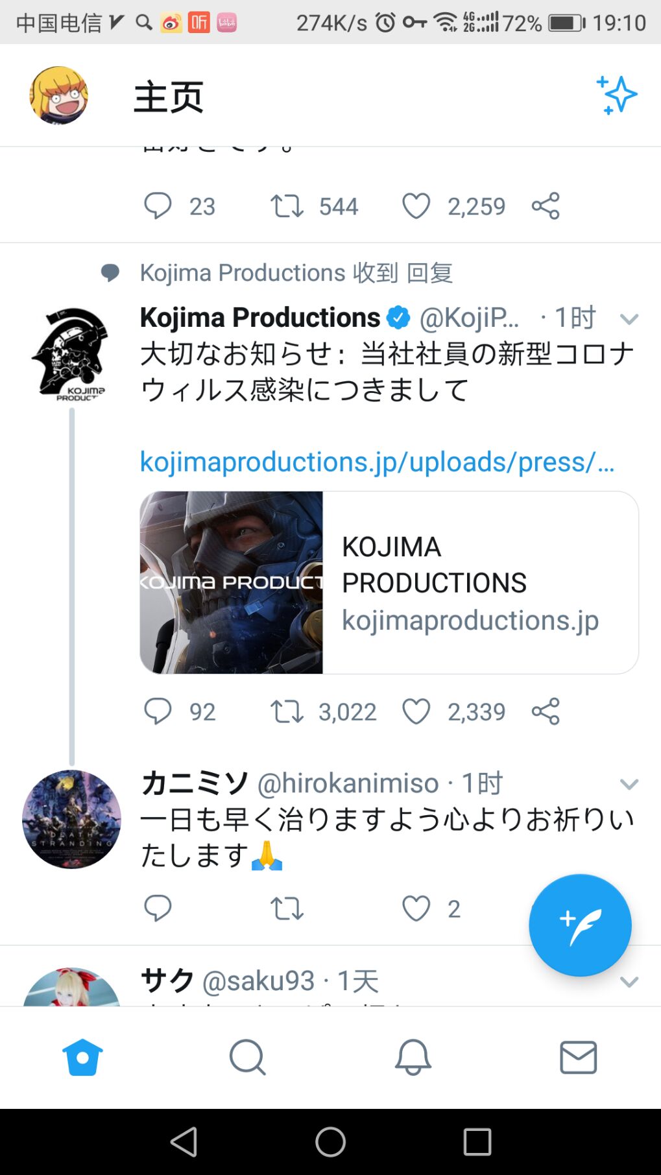Like the Kojima Productions tweet
The height and width of the screenshot is (1175, 661).
416,711
